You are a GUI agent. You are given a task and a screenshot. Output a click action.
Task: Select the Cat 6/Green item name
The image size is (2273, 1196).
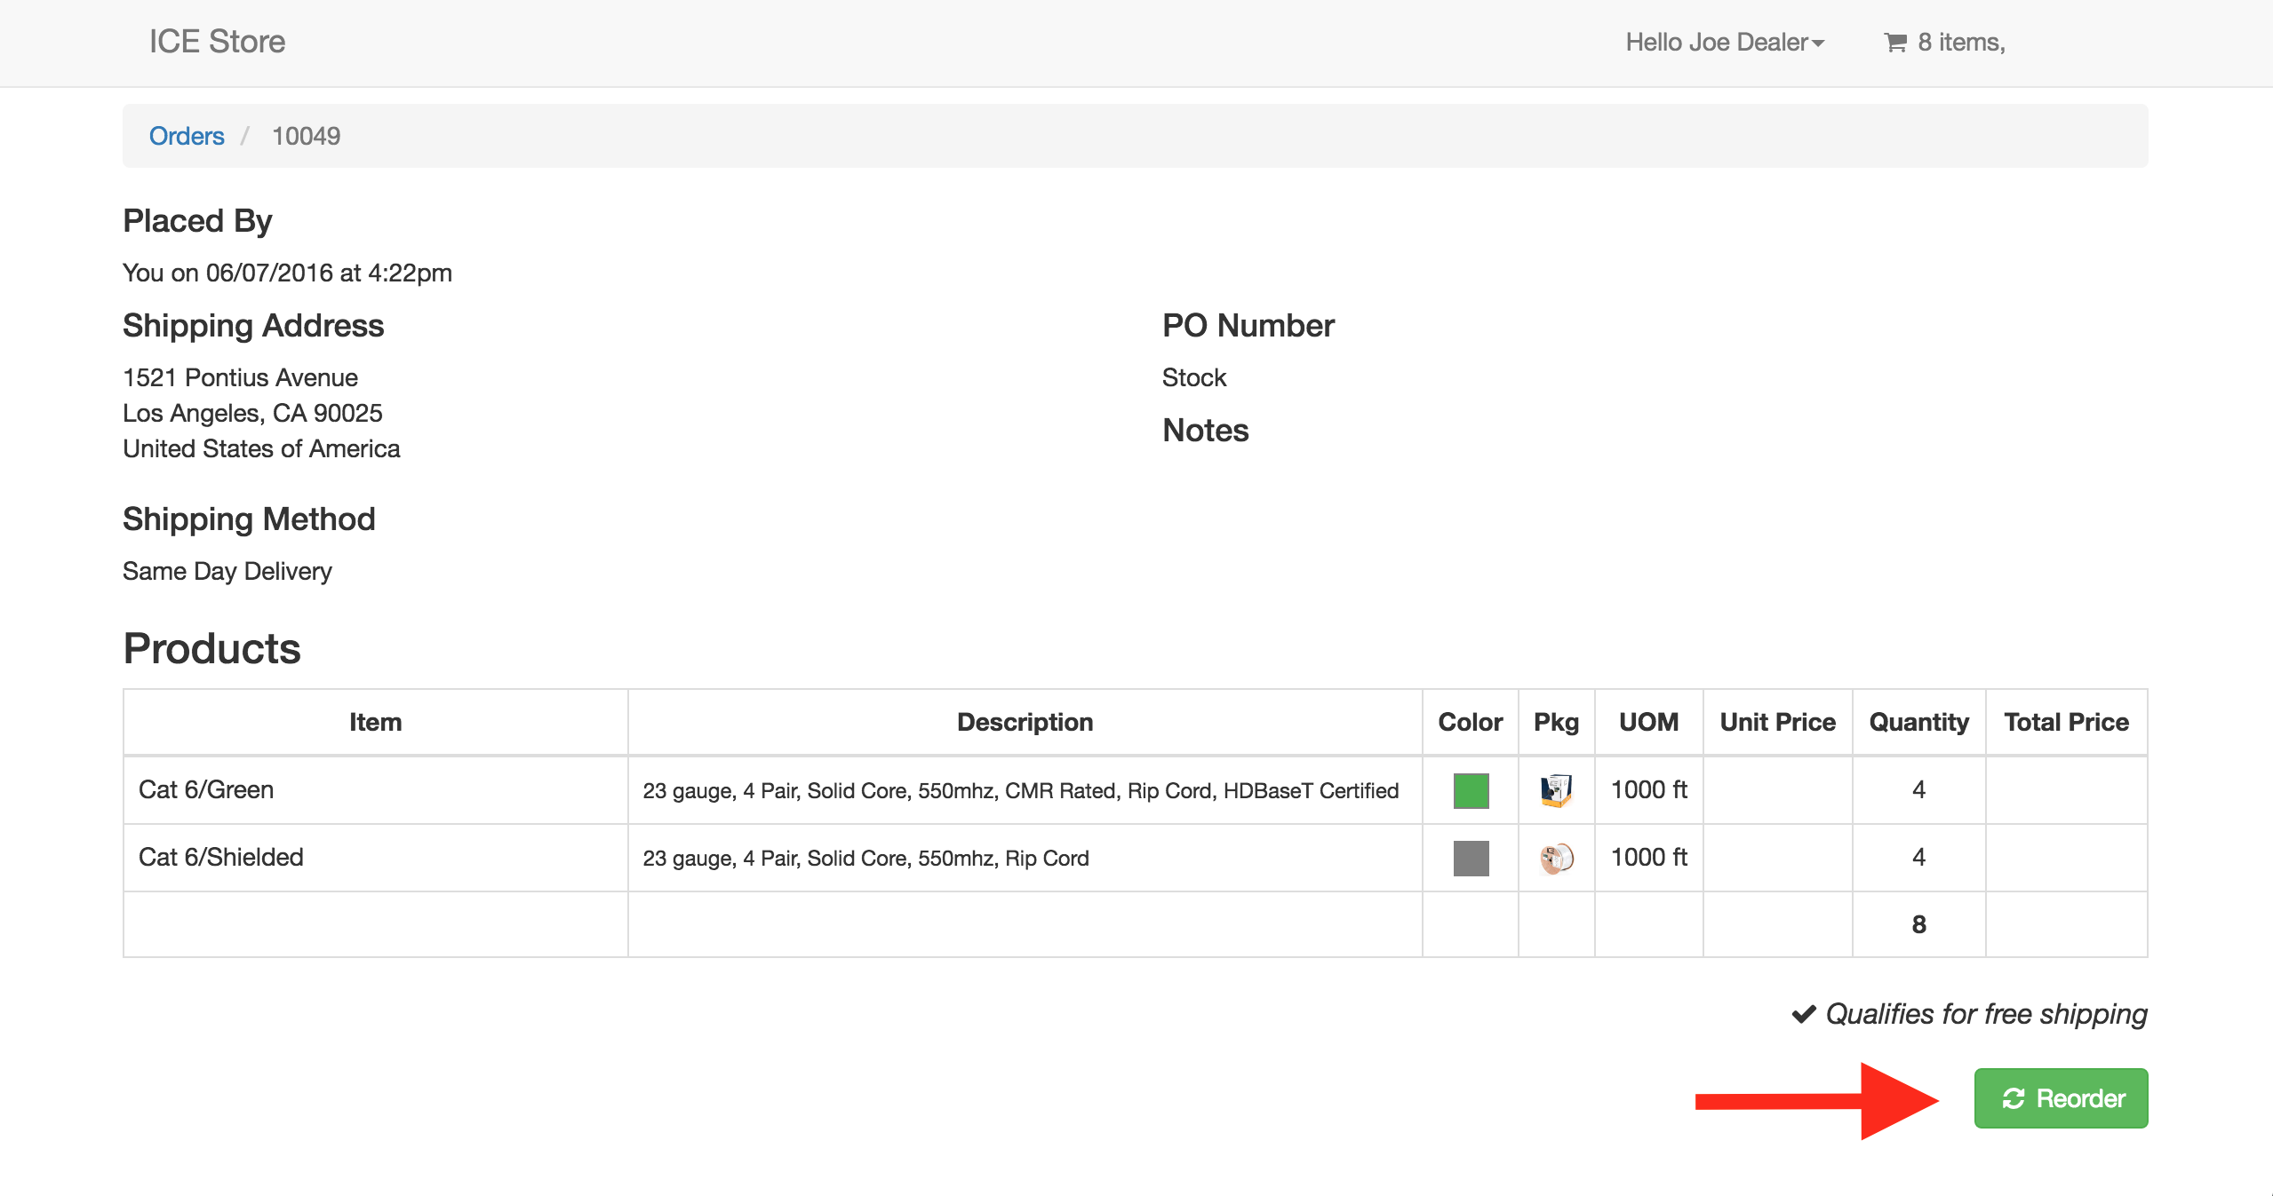[206, 789]
